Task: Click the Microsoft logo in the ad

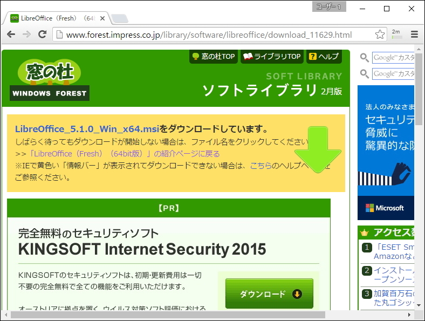Action: tap(385, 208)
